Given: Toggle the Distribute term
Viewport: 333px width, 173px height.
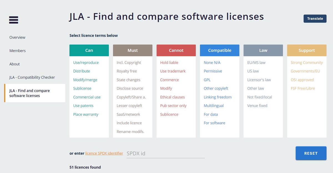Looking at the screenshot, I should pyautogui.click(x=82, y=71).
